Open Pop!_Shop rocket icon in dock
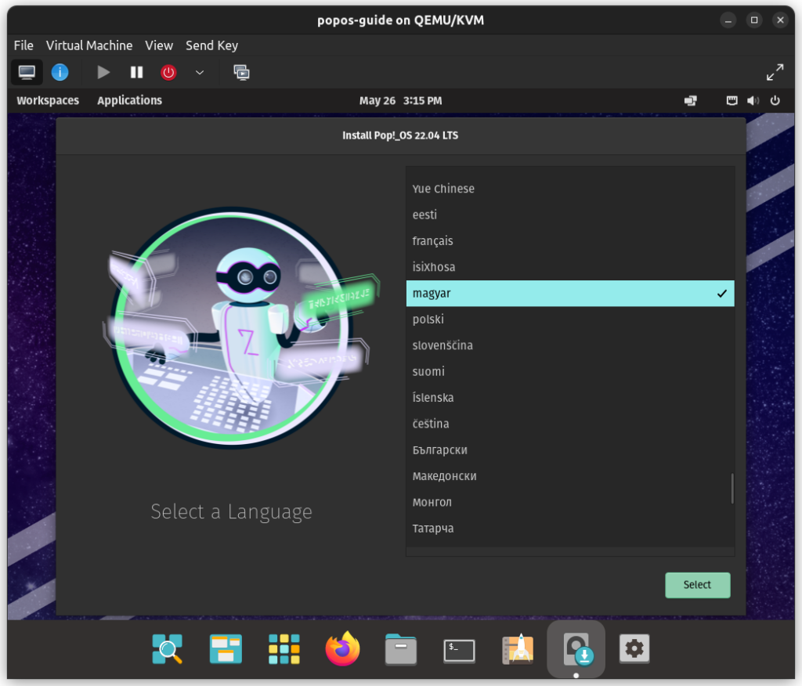Image resolution: width=802 pixels, height=686 pixels. (518, 648)
